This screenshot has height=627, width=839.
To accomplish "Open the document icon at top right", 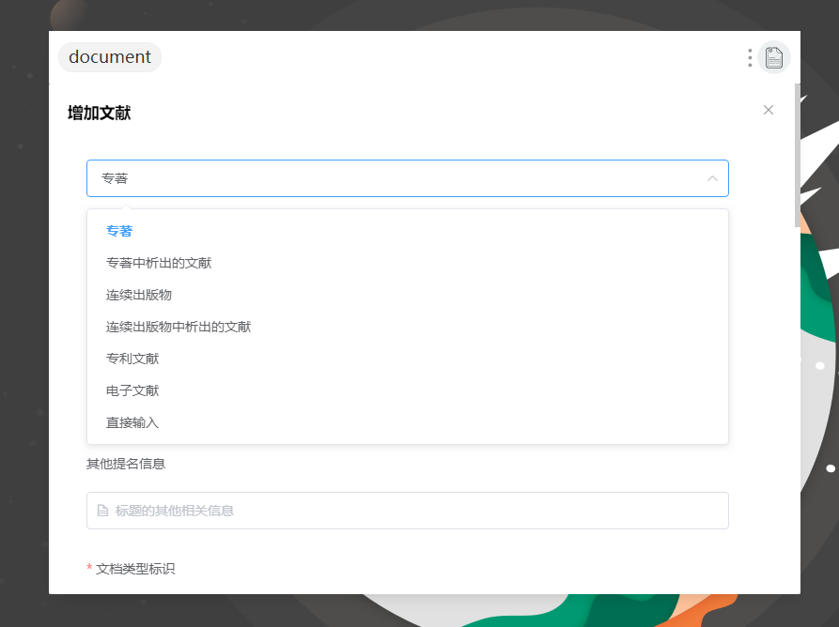I will (x=774, y=57).
